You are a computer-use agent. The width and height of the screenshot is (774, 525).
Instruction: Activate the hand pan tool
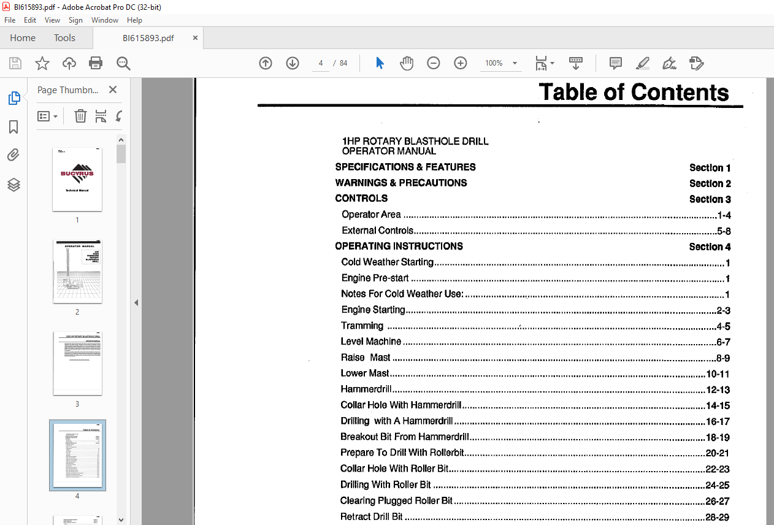pos(407,63)
